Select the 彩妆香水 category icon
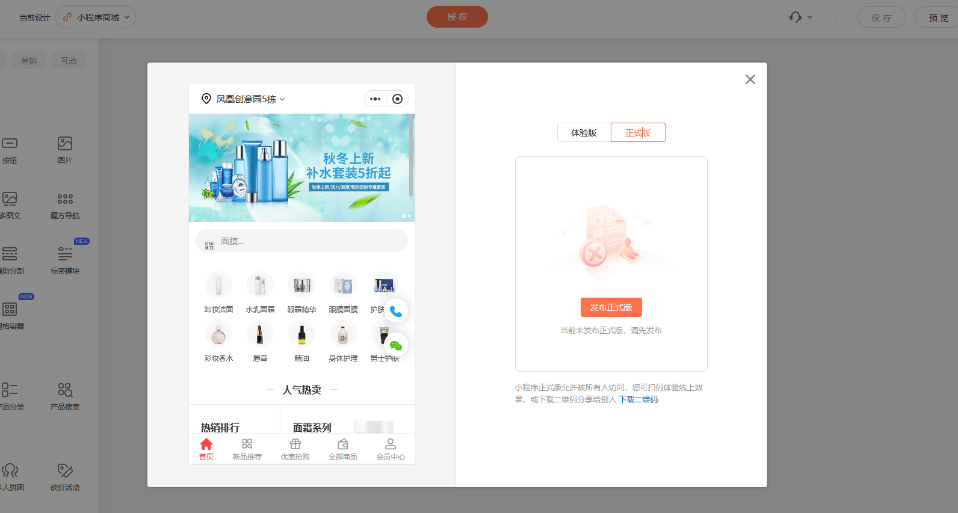Screen dimensions: 958x513 [x=218, y=334]
